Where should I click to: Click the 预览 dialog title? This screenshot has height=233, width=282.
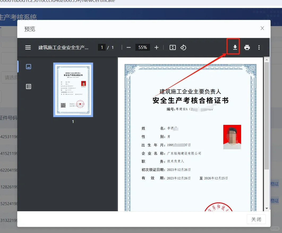tap(30, 29)
